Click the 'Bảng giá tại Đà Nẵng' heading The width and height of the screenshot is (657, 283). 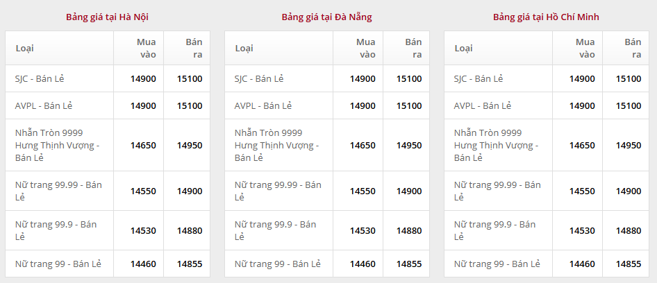[x=326, y=17]
